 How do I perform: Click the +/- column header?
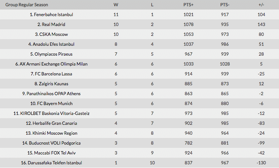pos(261,5)
